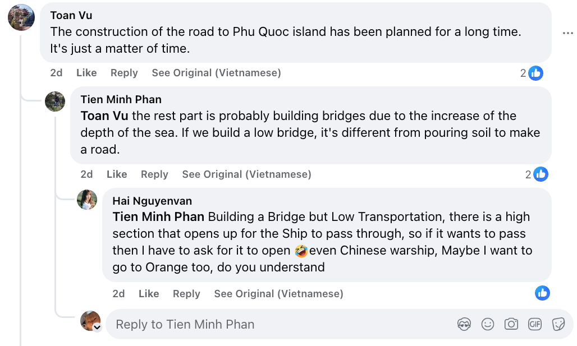Reply to Hai Nguyenvan's comment
Viewport: 577px width, 346px height.
click(x=186, y=294)
